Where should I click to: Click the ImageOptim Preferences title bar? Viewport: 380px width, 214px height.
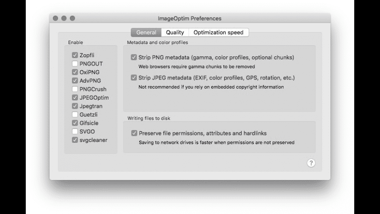(x=190, y=18)
